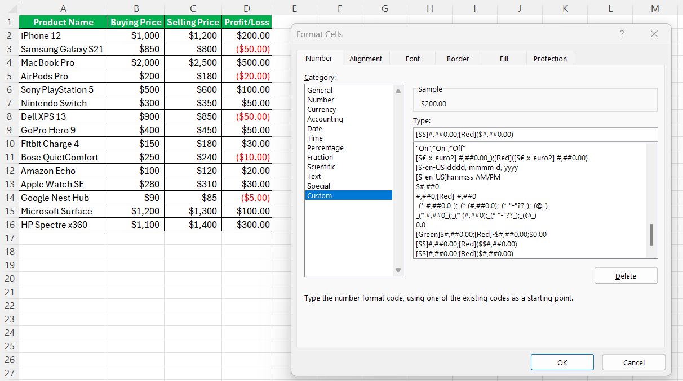Select the last format code [$$]#,##0.00;[Red]($#,##0.00)
Viewport: 683px width, 381px height.
click(x=530, y=253)
